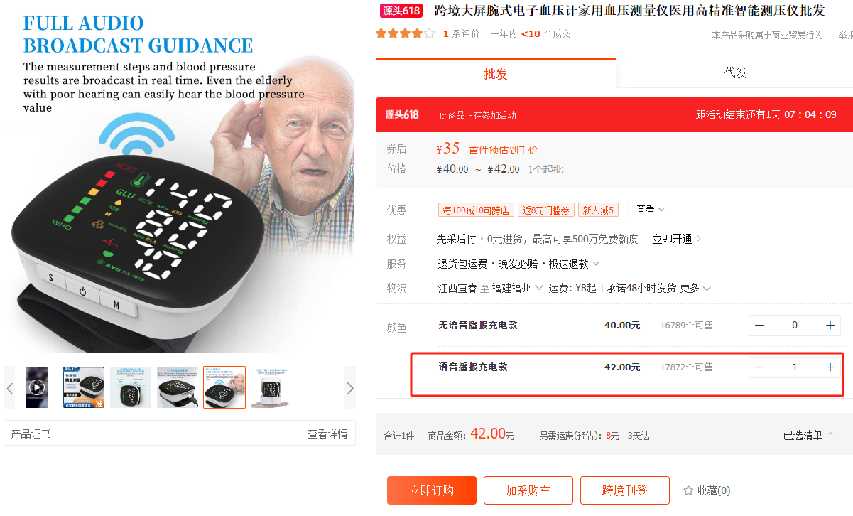
Task: Expand the 查看 coupons dropdown
Action: 651,210
